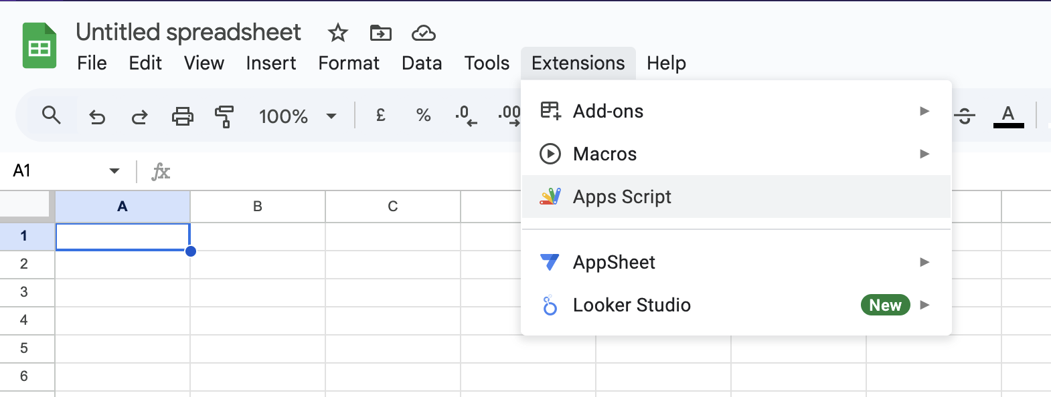Star the Untitled spreadsheet

[337, 33]
